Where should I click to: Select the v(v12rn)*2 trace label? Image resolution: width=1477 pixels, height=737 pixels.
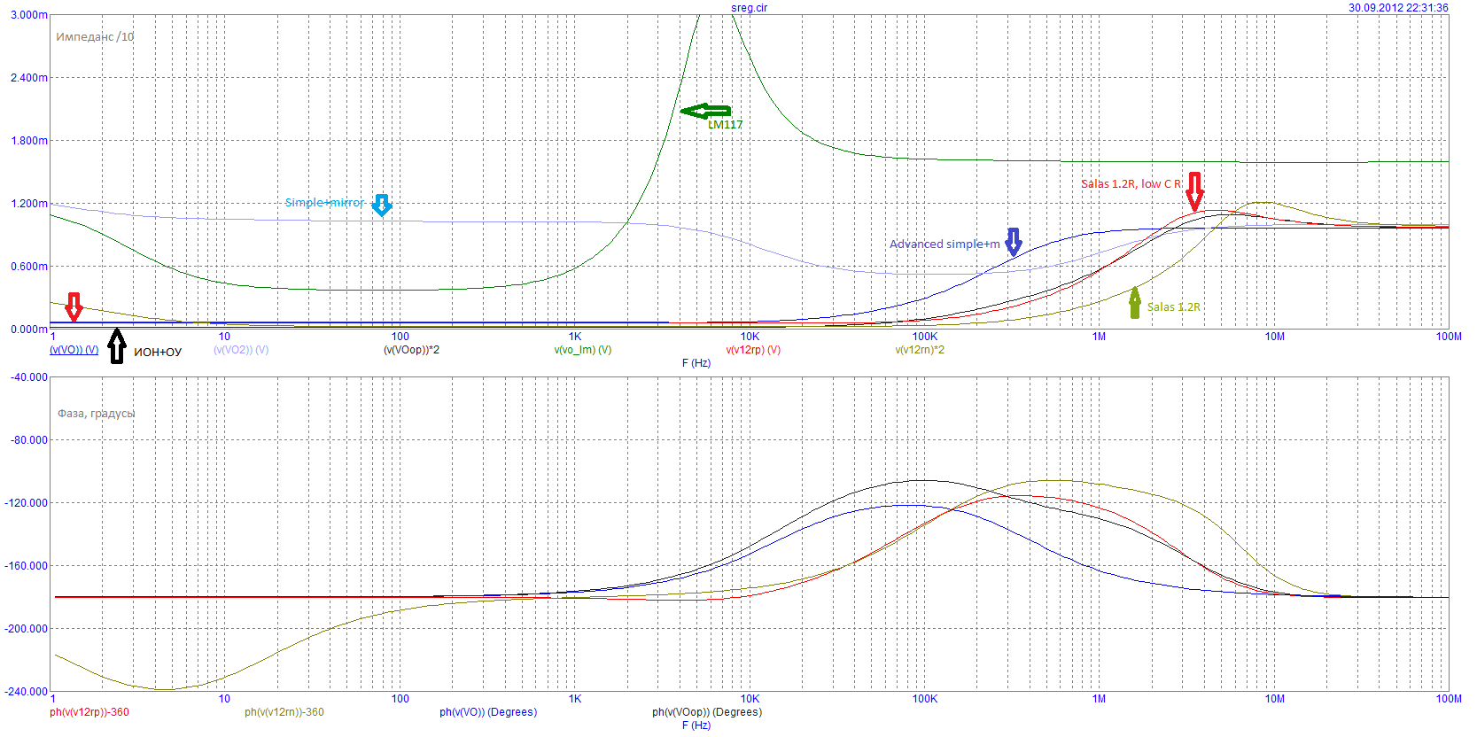point(920,350)
